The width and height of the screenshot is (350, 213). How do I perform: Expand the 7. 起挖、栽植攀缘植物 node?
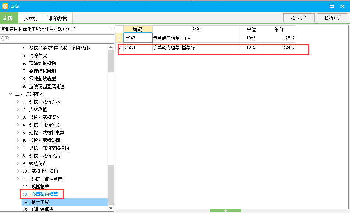(x=18, y=148)
